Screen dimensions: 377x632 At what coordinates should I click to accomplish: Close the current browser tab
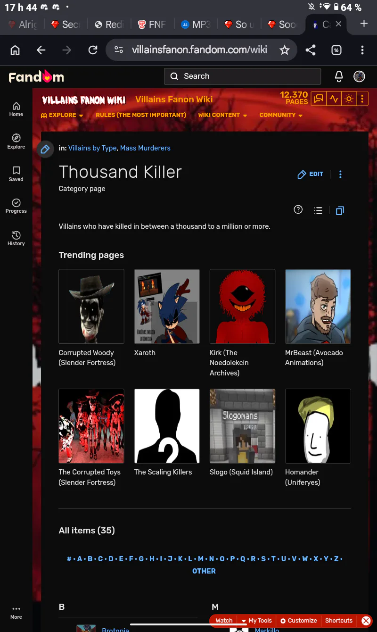coord(338,24)
